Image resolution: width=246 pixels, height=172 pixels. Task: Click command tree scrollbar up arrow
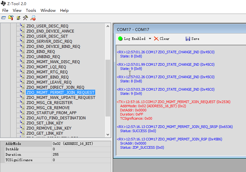108,26
